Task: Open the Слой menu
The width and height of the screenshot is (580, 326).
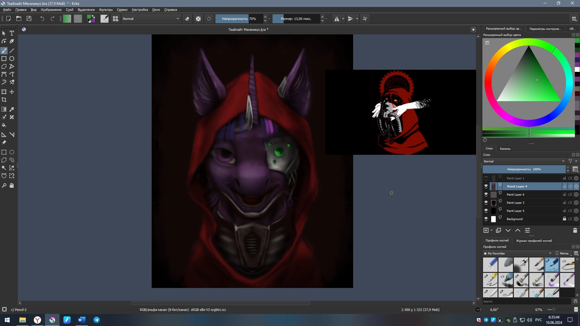Action: coord(69,10)
